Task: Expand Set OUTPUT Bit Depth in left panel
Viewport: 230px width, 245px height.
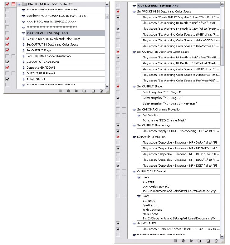Action: pos(24,44)
